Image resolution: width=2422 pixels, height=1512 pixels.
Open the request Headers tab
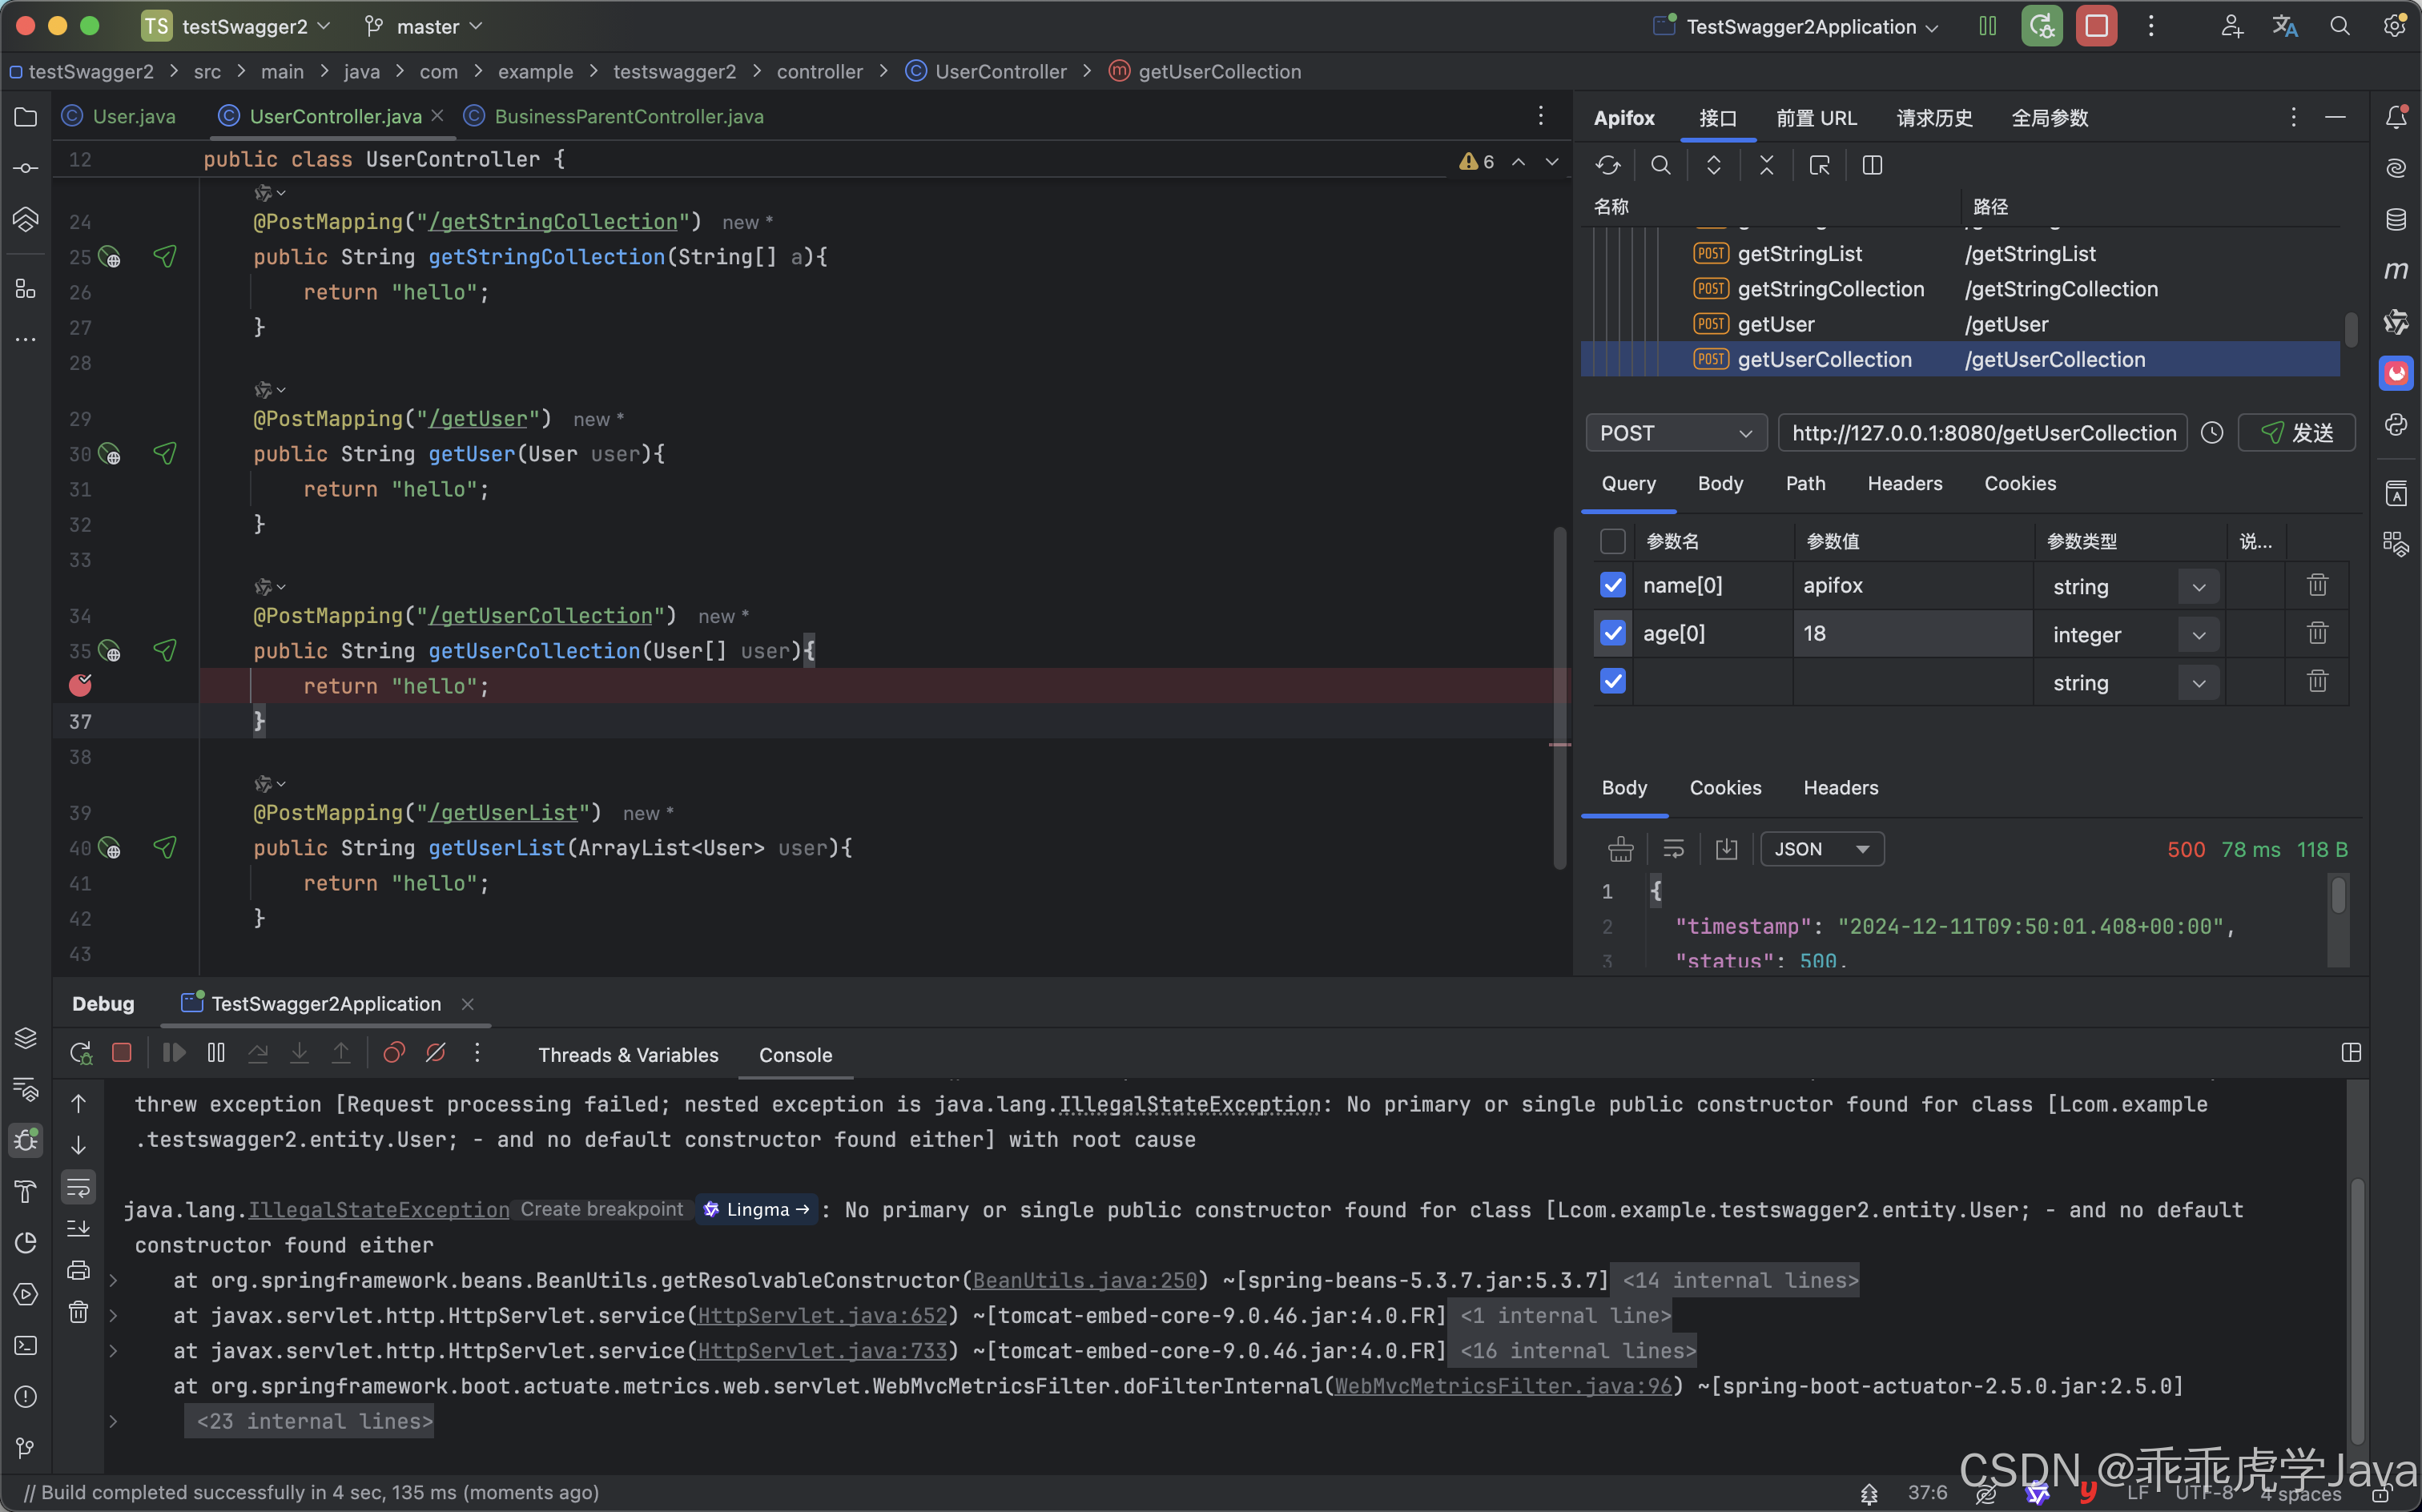pos(1904,484)
